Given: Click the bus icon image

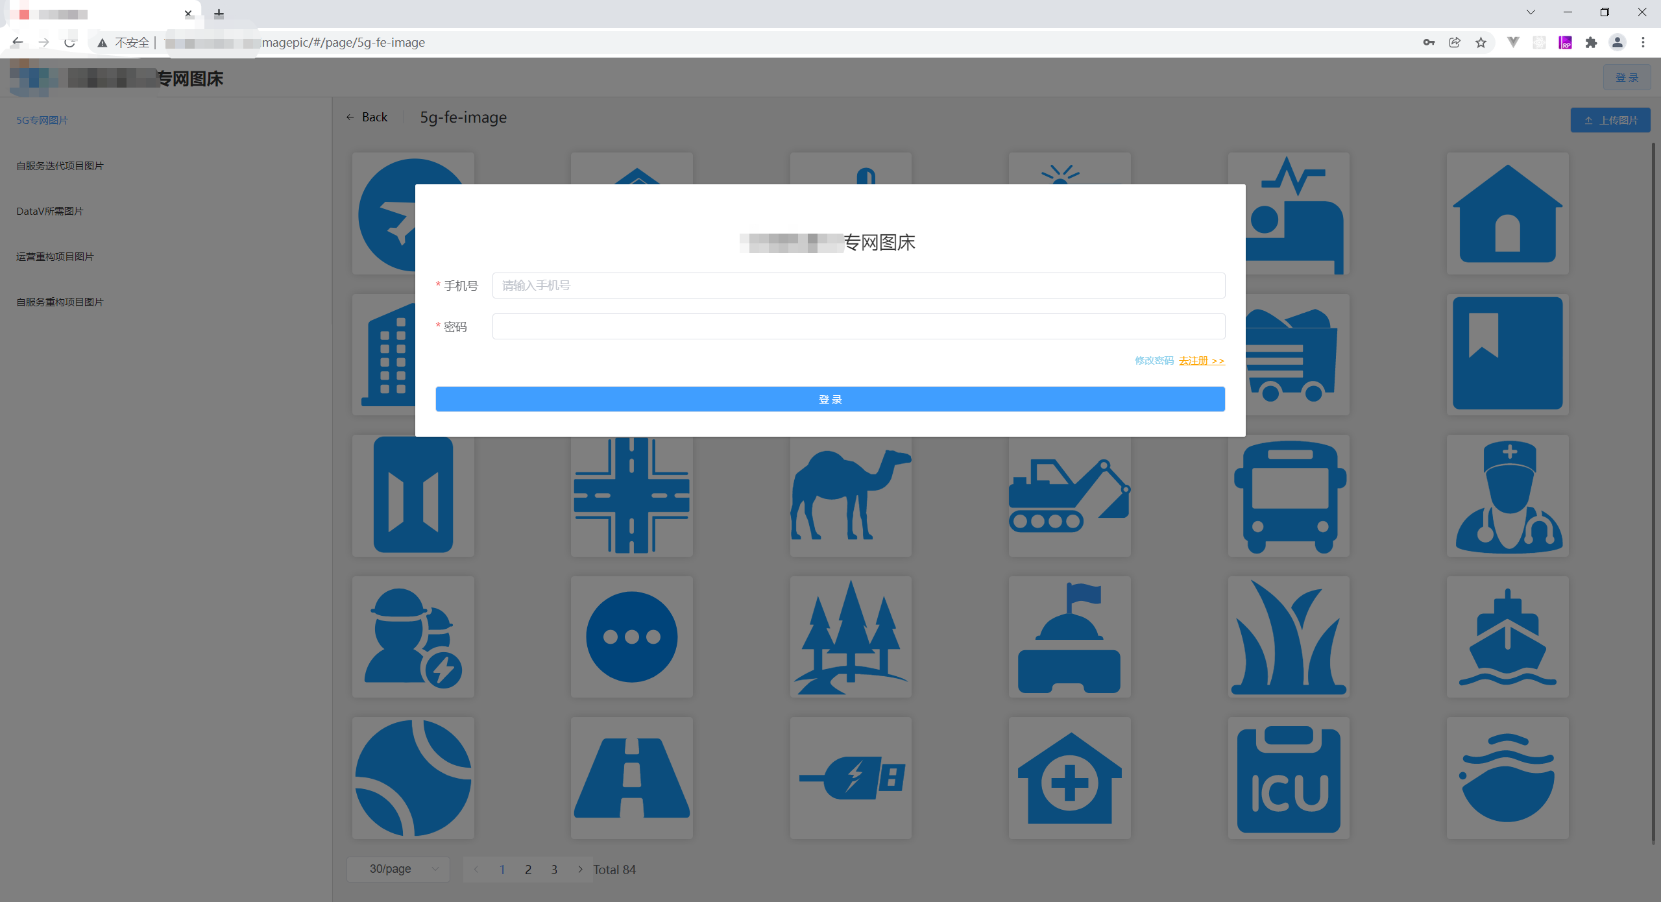Looking at the screenshot, I should 1288,495.
